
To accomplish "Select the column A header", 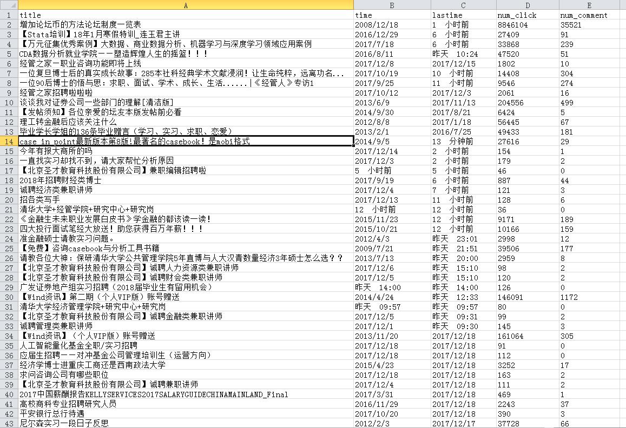I will click(x=186, y=5).
